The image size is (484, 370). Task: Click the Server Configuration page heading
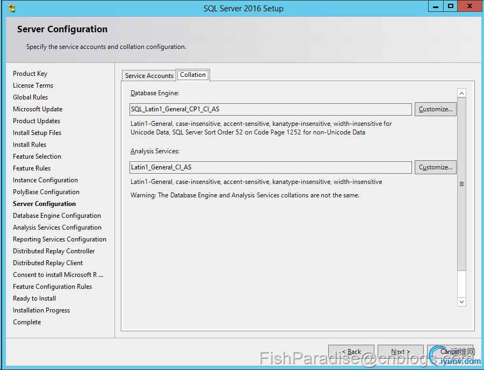pos(62,29)
